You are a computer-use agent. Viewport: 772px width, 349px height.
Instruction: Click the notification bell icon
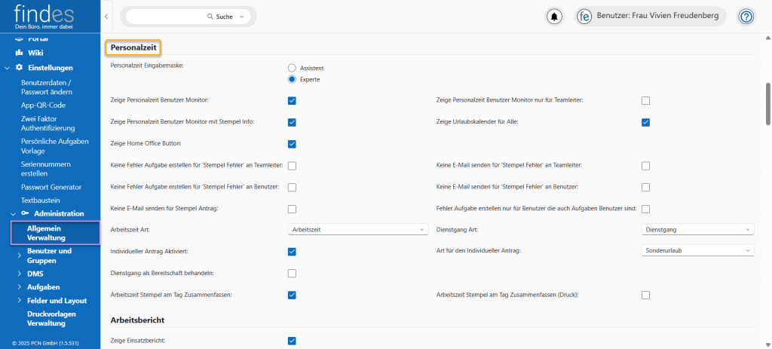(555, 17)
